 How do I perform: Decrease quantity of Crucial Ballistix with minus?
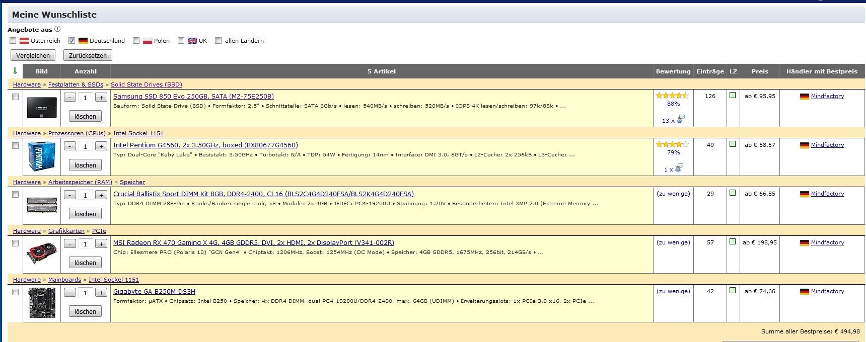[70, 195]
